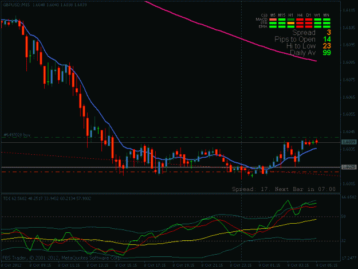Click the EMA row label

coord(263,26)
